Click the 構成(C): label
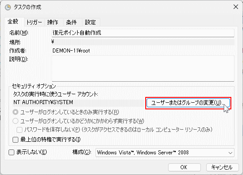The image size is (243, 175). point(82,152)
